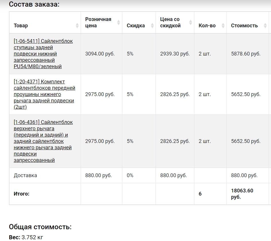The width and height of the screenshot is (271, 241).
Task: Click sort arrows next to Цена со скидкой
Action: [190, 22]
